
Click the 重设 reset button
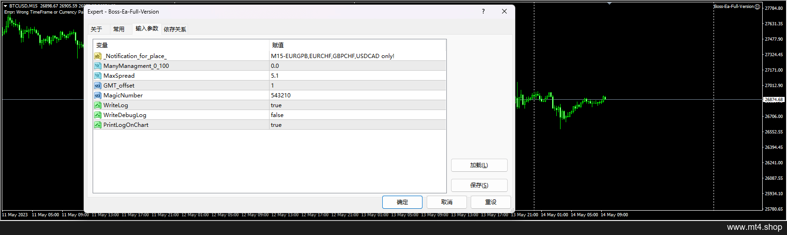pos(491,202)
